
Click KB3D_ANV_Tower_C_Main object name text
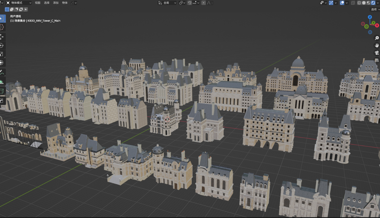44,21
